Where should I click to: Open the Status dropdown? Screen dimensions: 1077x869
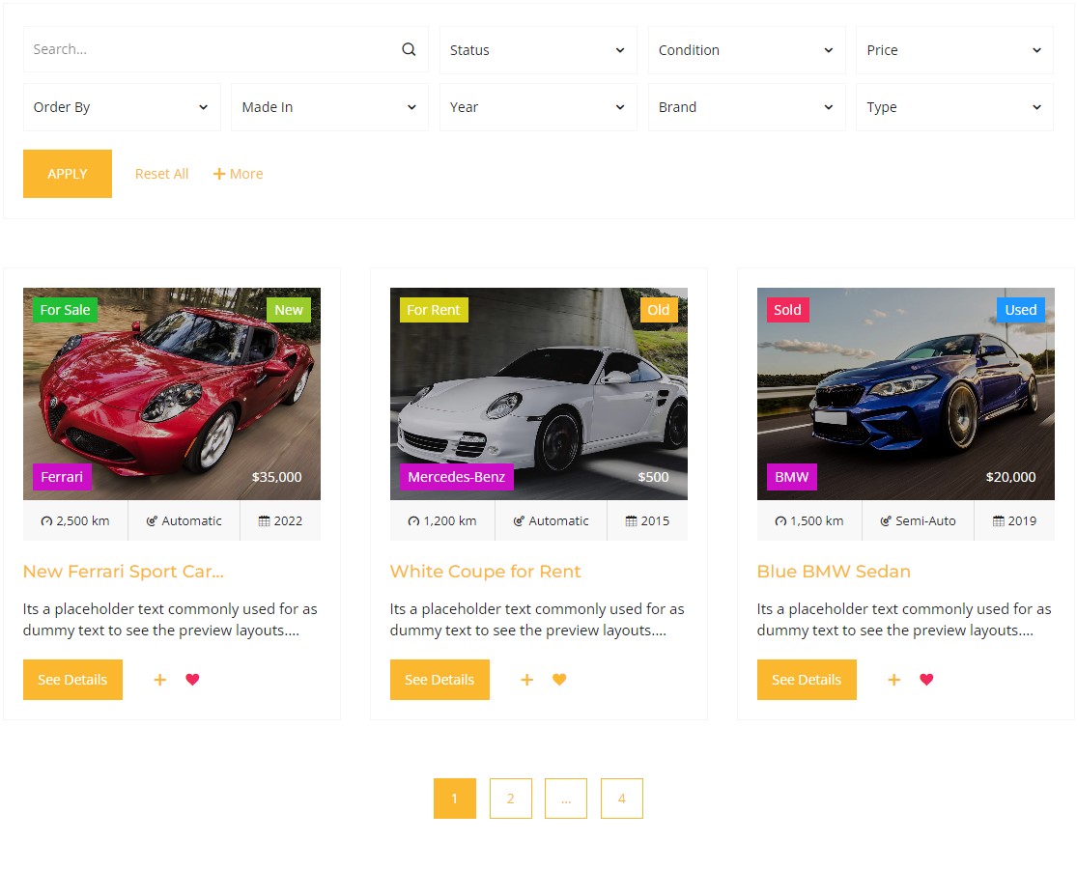point(537,49)
